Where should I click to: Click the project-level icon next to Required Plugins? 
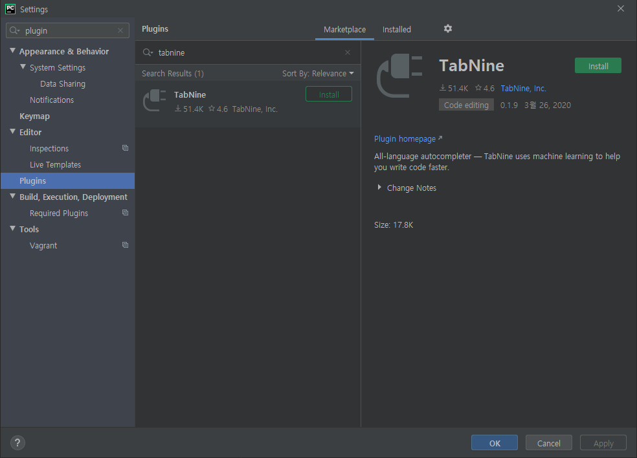[125, 212]
